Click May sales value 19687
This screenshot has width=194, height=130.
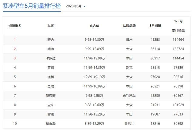(155, 114)
